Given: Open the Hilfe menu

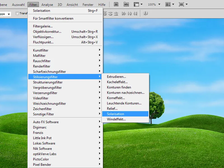Looking at the screenshot, I should 102,5.
